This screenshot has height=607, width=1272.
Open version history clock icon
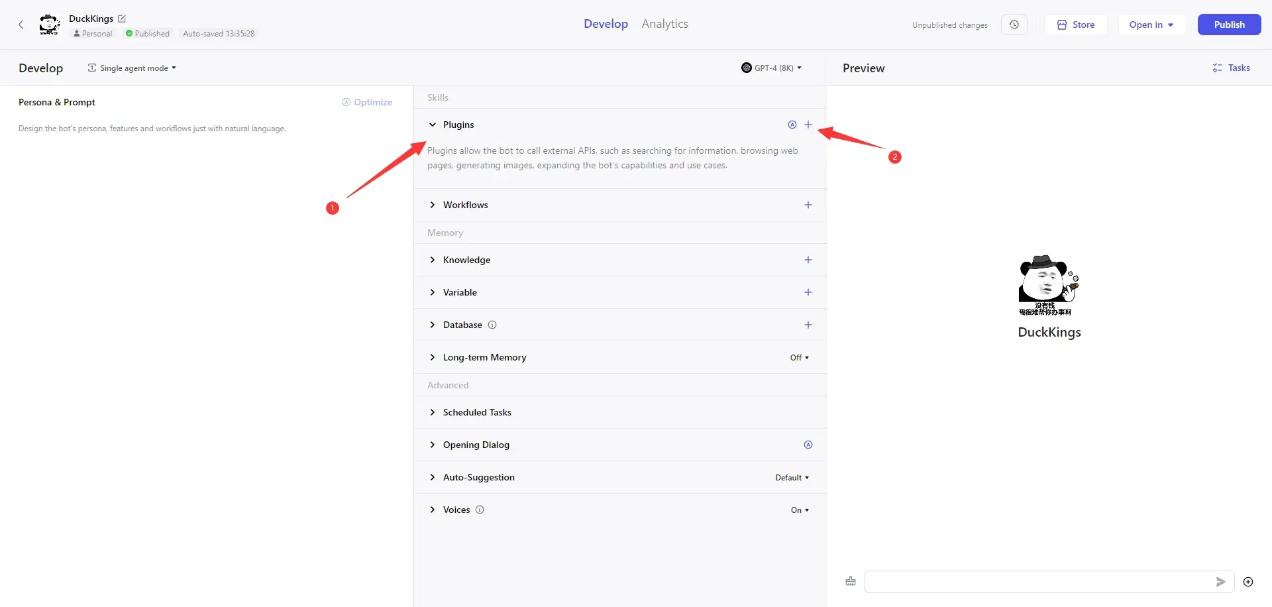(1014, 25)
